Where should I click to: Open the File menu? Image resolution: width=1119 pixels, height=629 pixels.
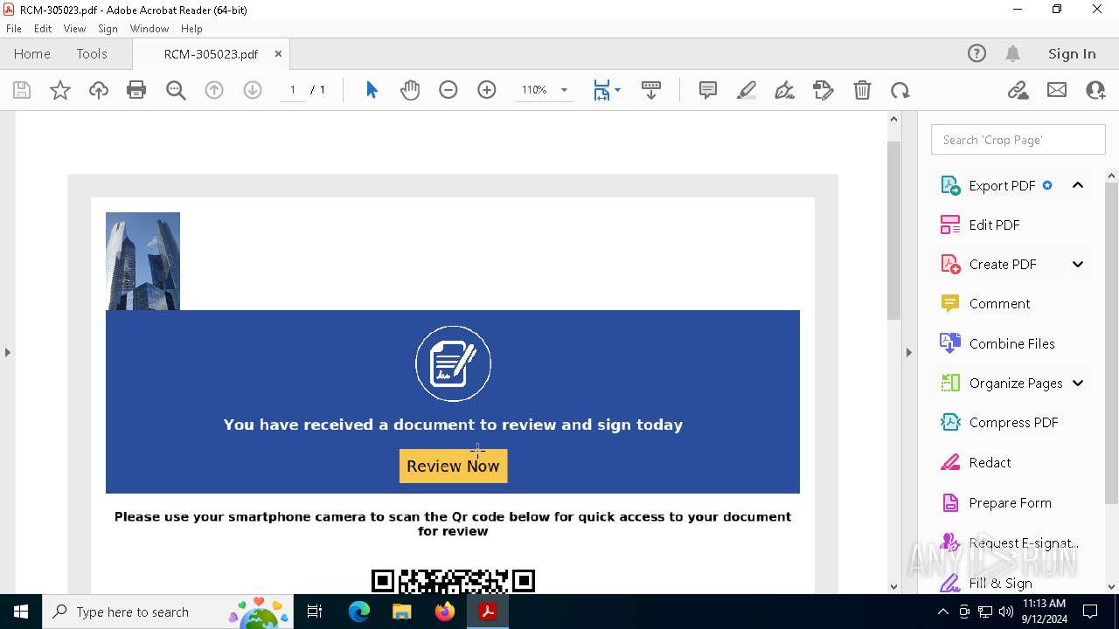click(14, 29)
